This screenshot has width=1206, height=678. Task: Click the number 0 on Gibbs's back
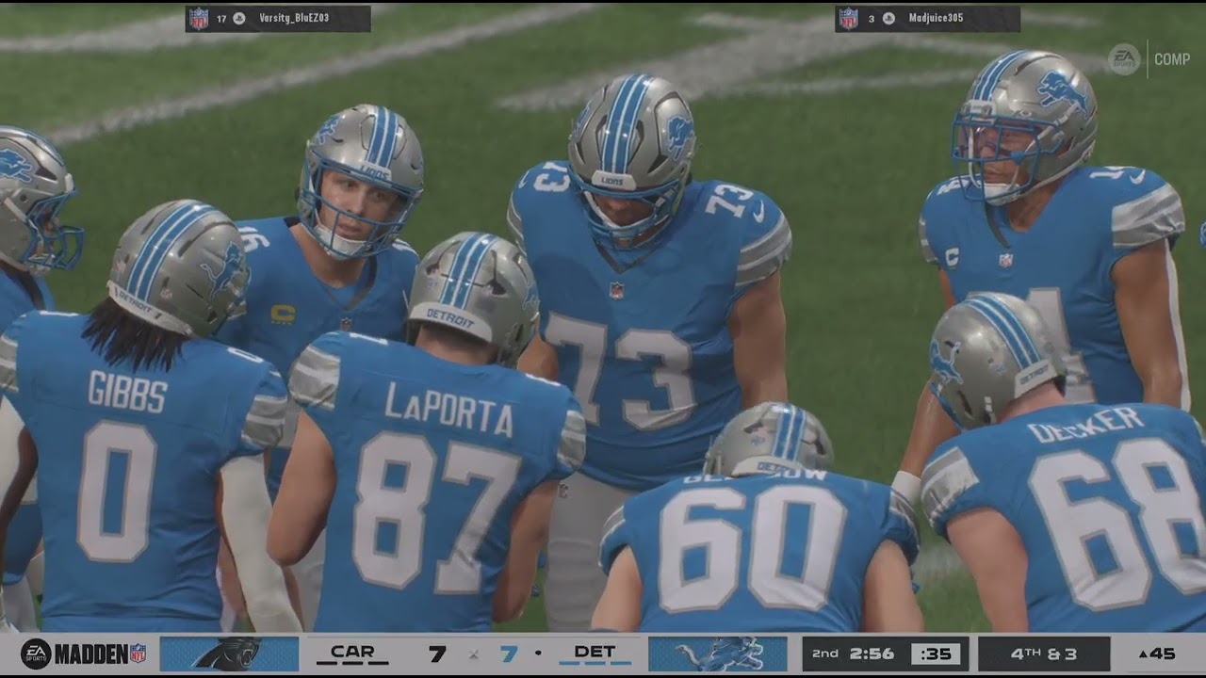[117, 492]
